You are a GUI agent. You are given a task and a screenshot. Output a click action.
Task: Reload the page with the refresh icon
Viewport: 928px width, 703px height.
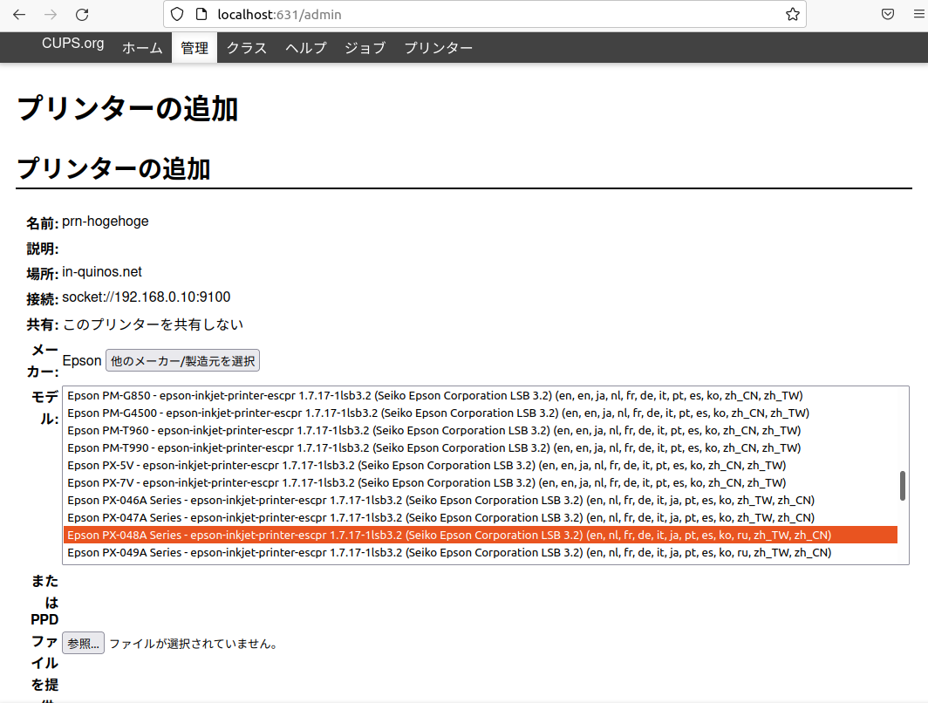click(82, 14)
